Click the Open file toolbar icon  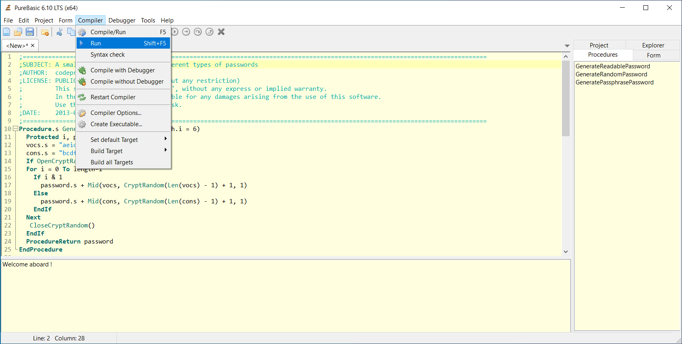coord(18,32)
